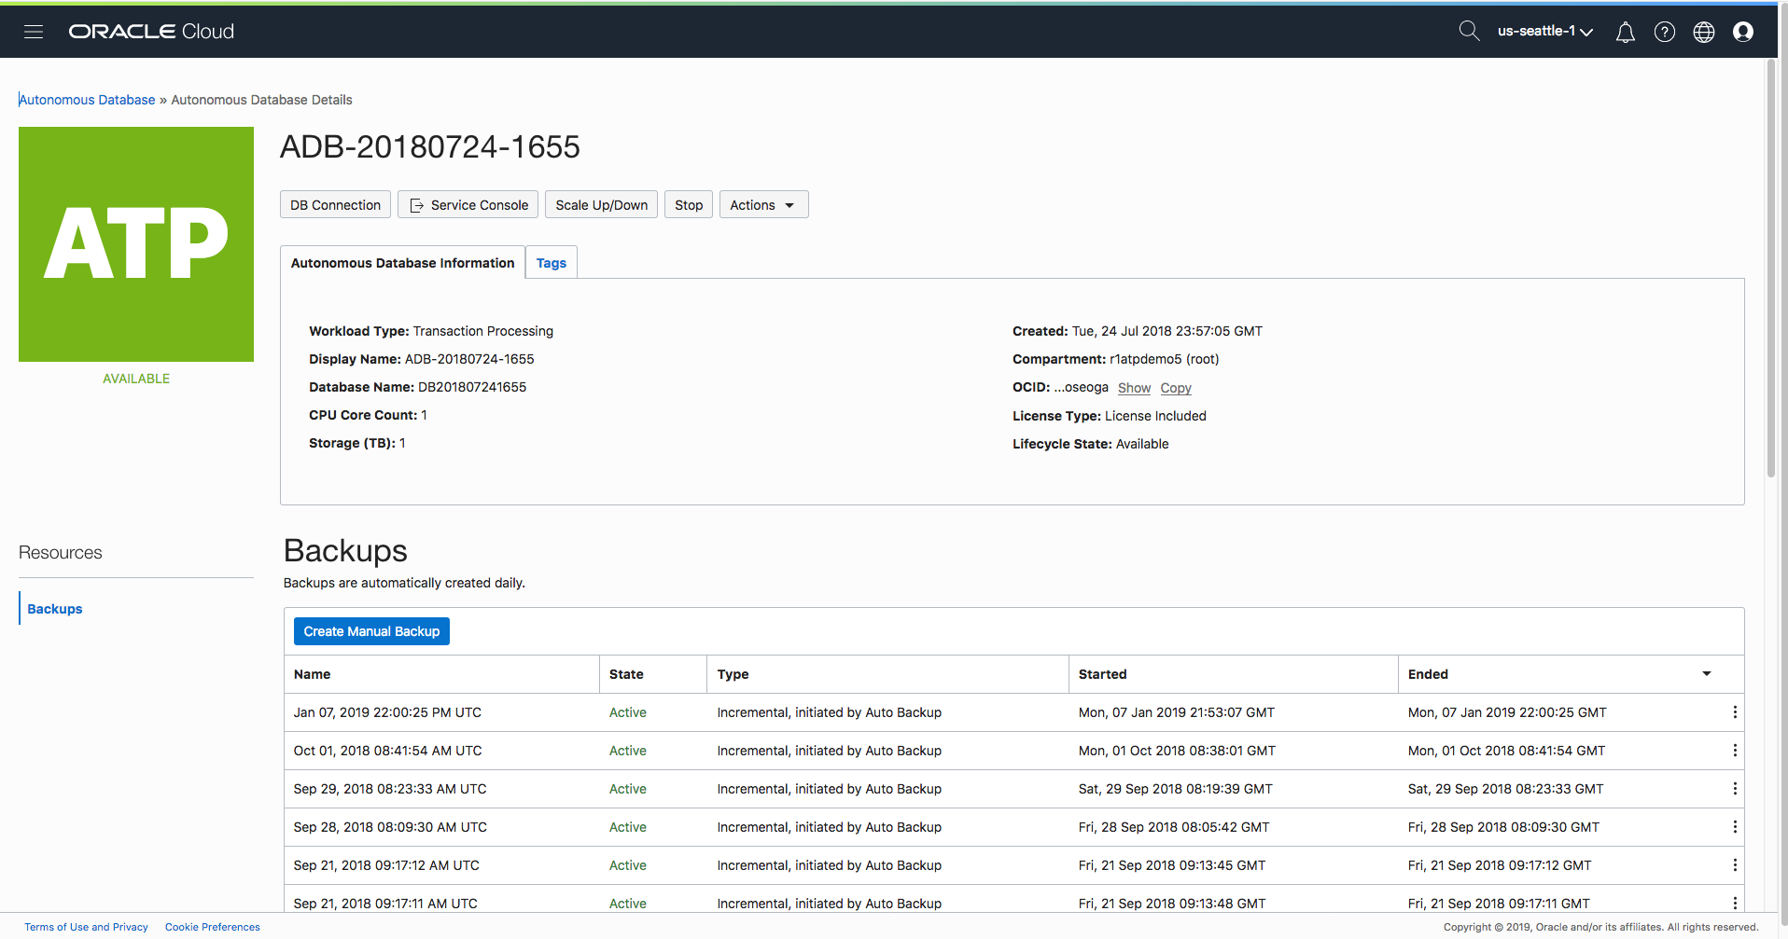Click the Database Name value DB201807241655
The width and height of the screenshot is (1788, 939).
point(472,387)
